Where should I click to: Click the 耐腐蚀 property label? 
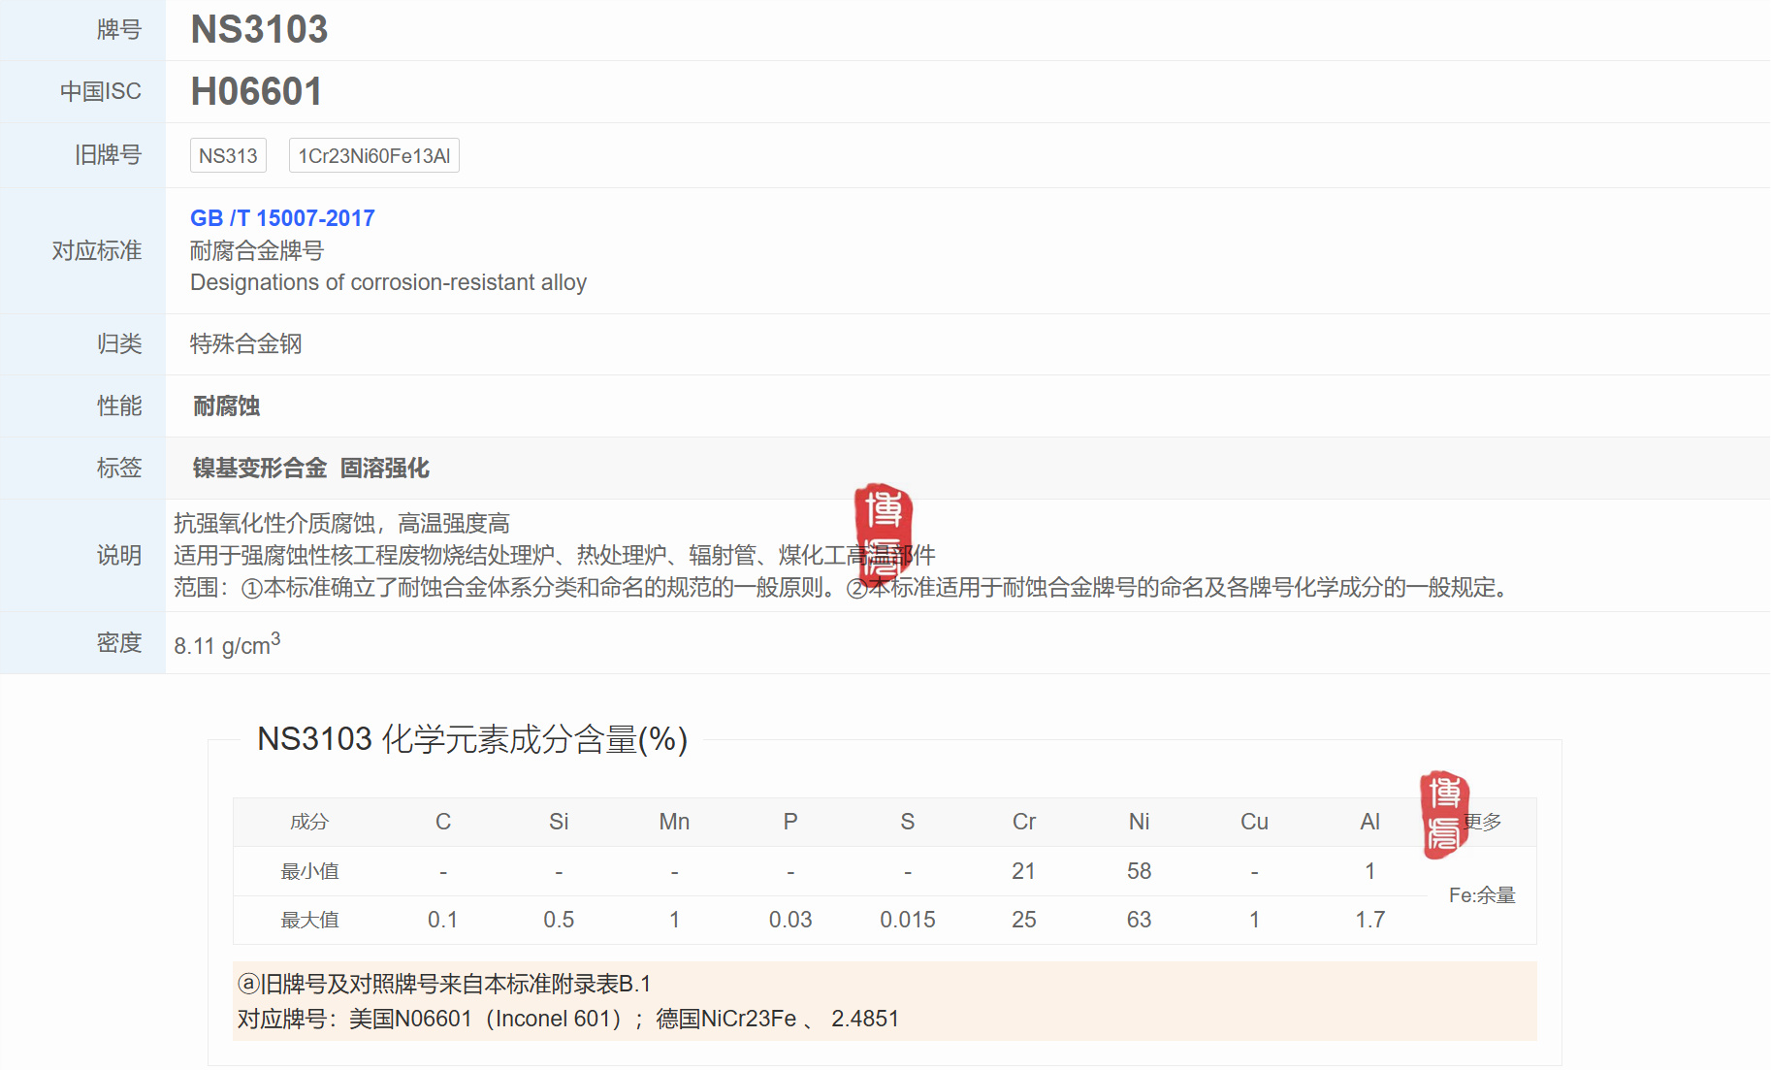[226, 406]
